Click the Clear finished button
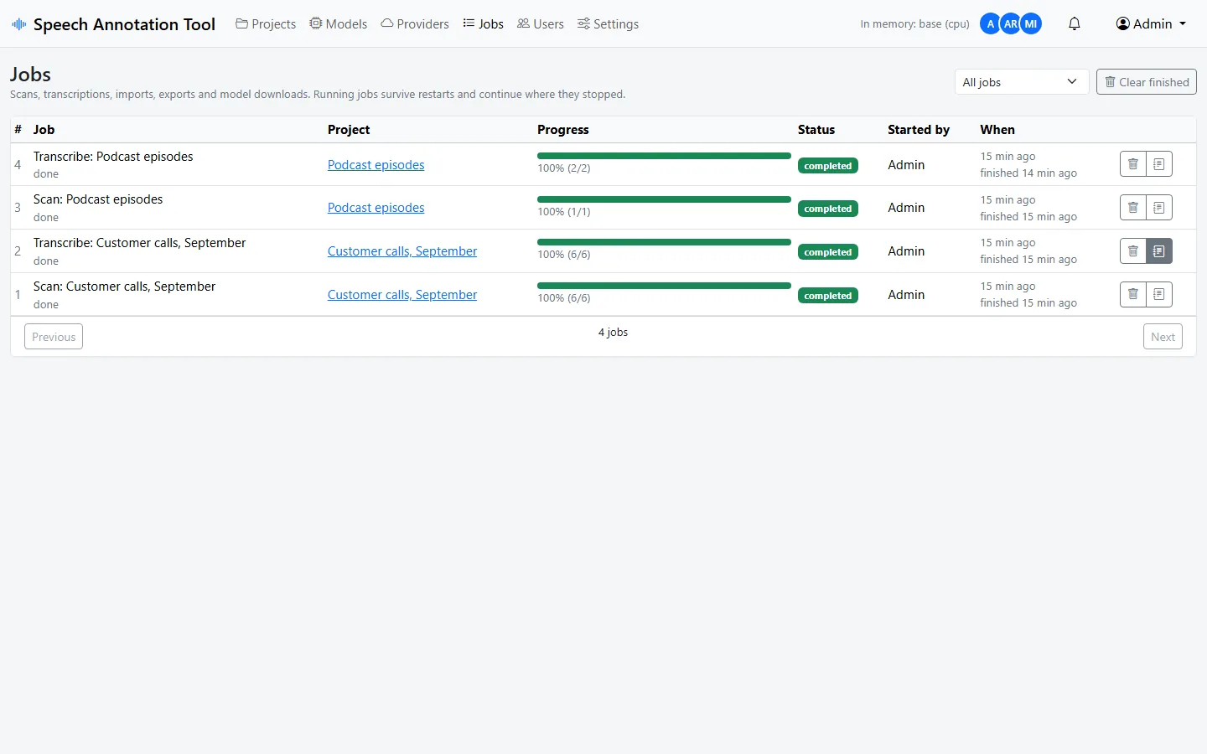 [x=1147, y=82]
